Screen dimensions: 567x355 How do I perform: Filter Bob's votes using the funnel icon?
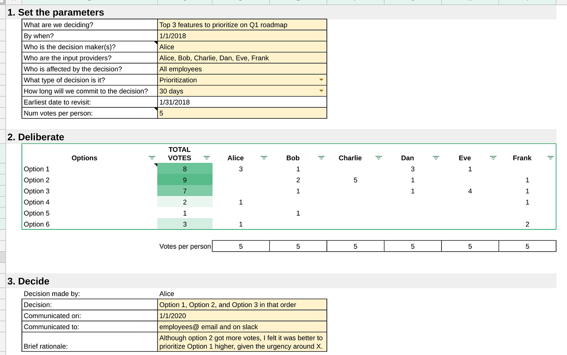pos(321,158)
